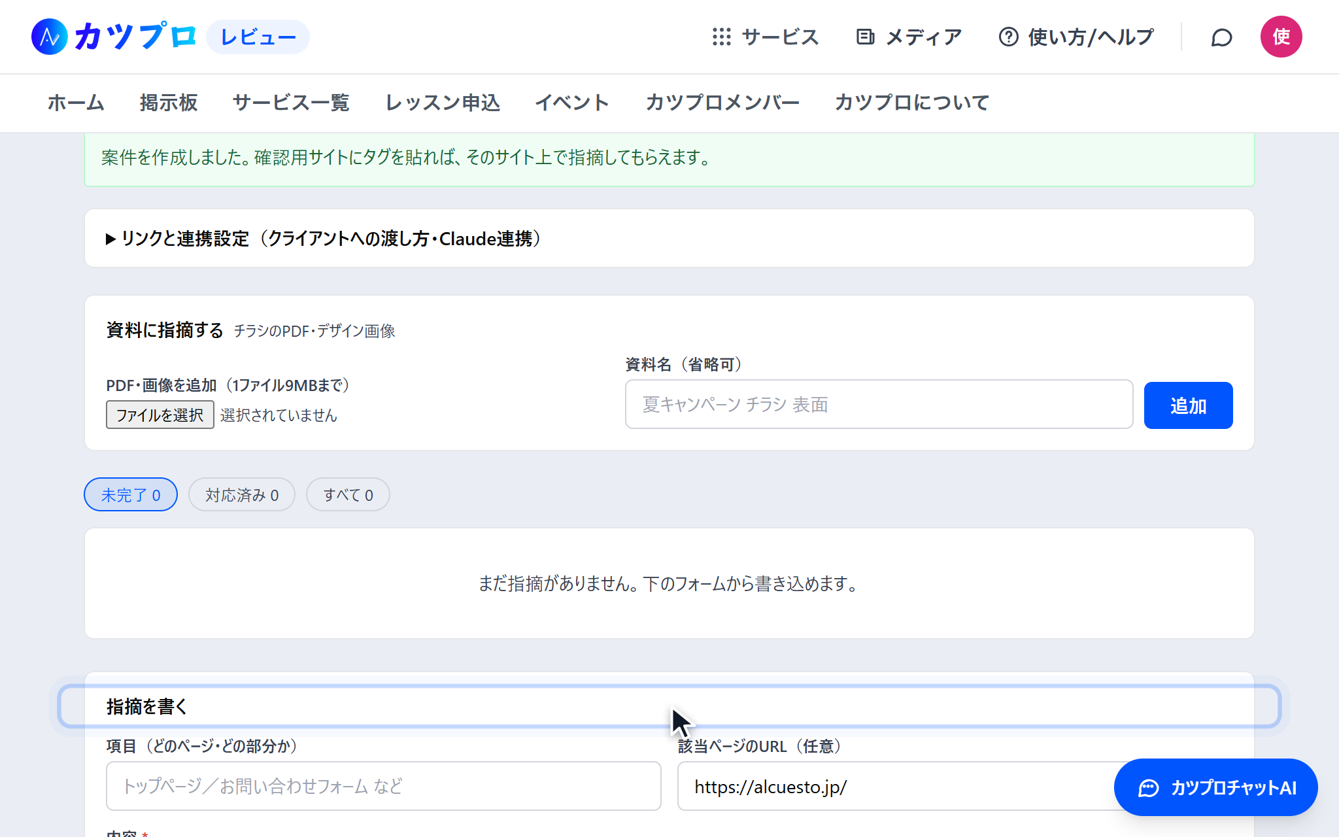Click the 項目 input field
The width and height of the screenshot is (1339, 837).
[x=384, y=786]
